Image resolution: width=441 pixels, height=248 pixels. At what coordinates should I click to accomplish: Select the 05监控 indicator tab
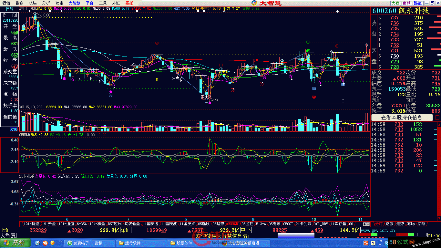247,223
